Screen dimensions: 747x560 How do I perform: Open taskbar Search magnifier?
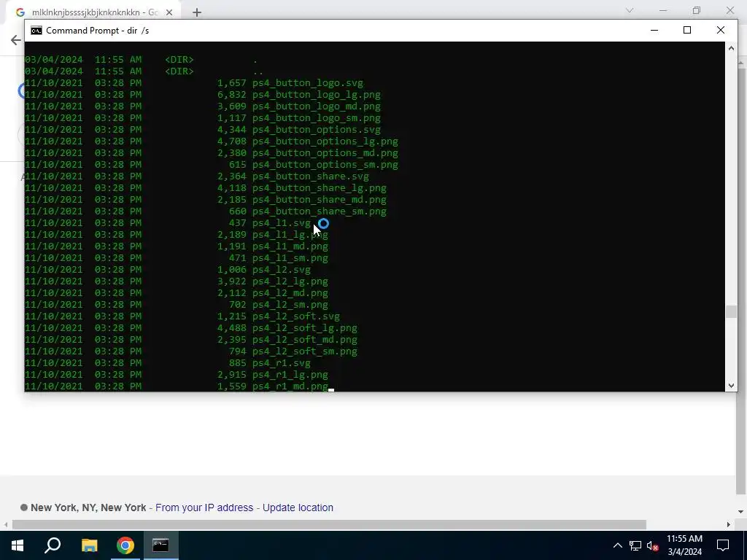pos(53,545)
